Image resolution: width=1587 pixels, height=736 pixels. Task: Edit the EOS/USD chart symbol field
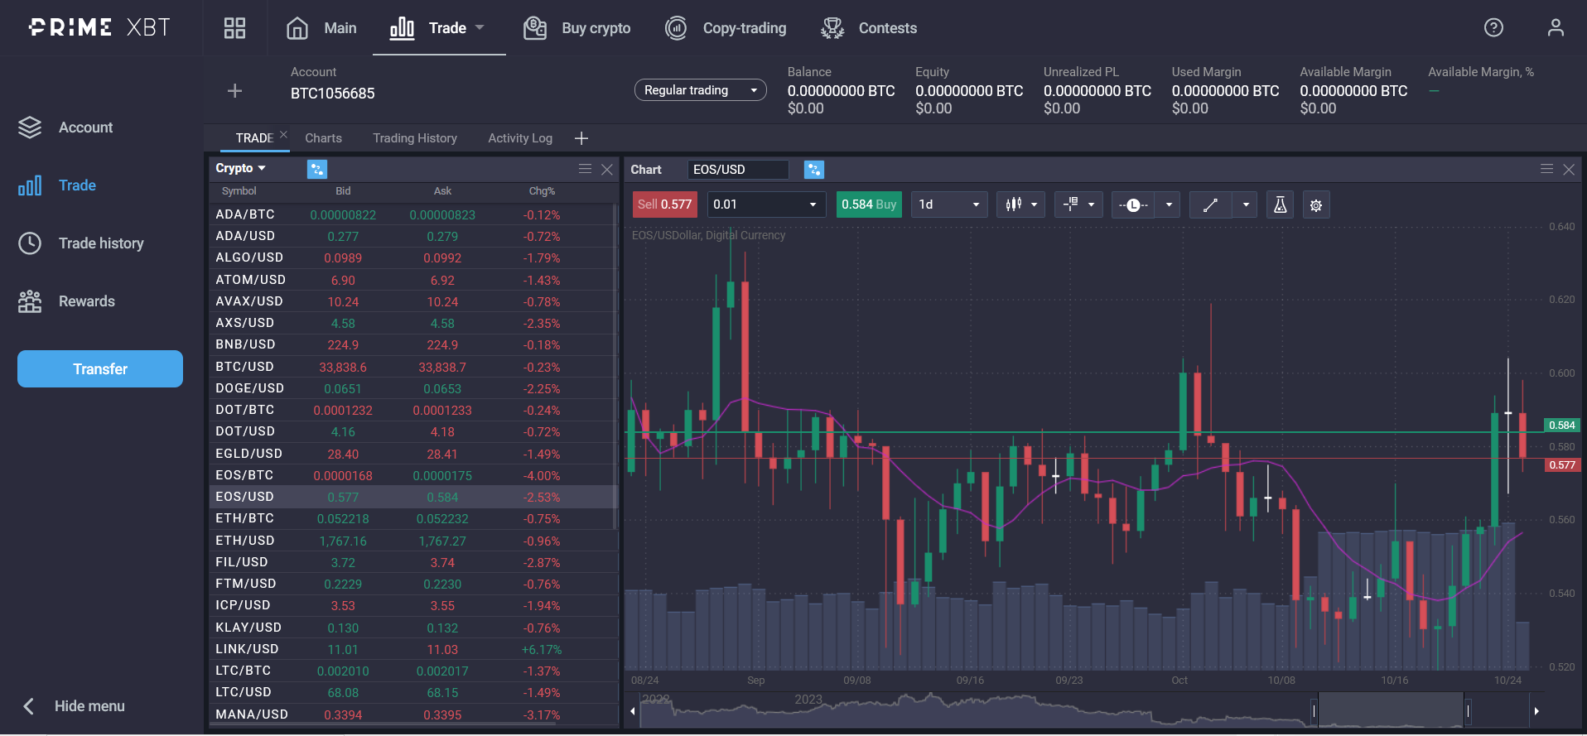(738, 170)
